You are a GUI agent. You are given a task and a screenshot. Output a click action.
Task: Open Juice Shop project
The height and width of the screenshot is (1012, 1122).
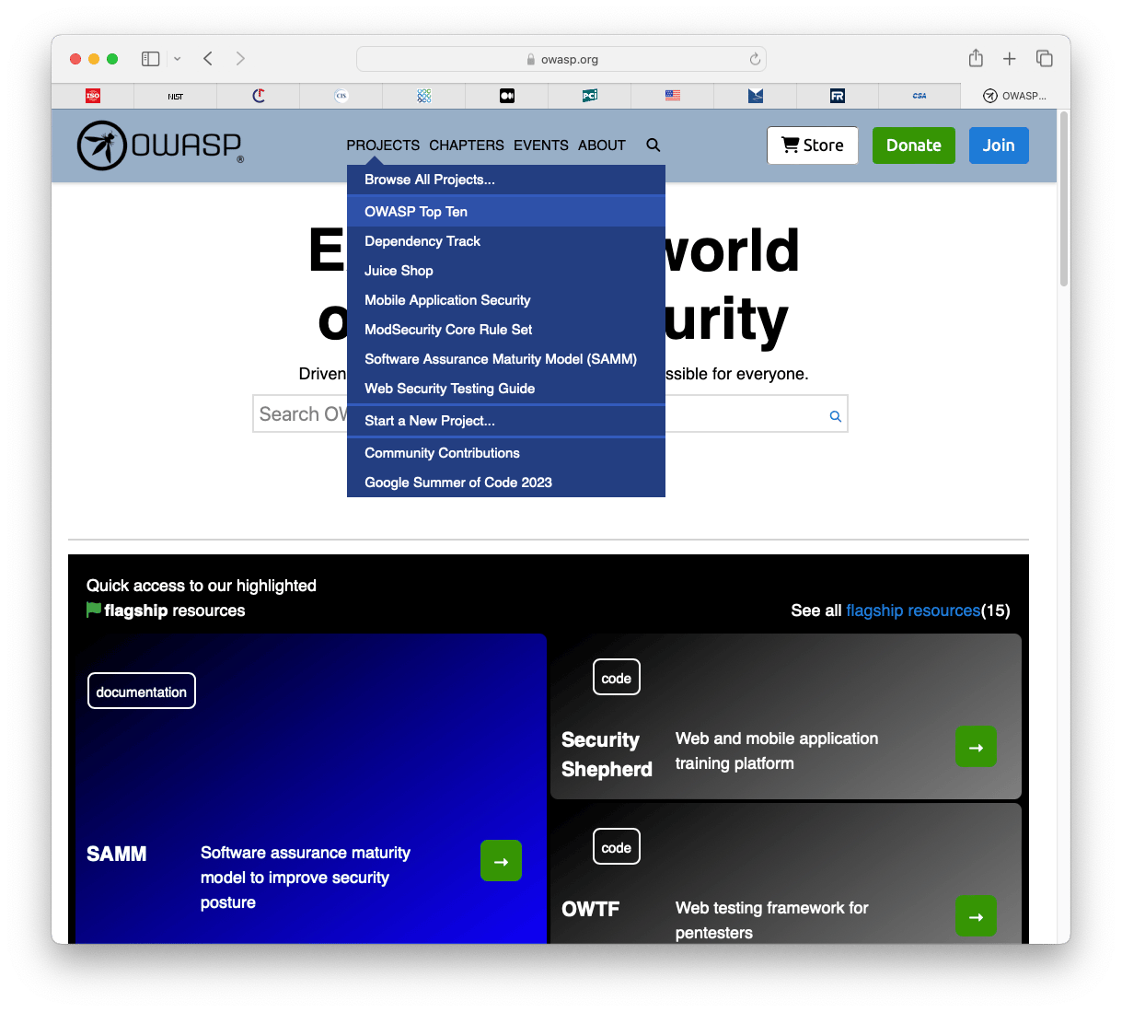506,271
